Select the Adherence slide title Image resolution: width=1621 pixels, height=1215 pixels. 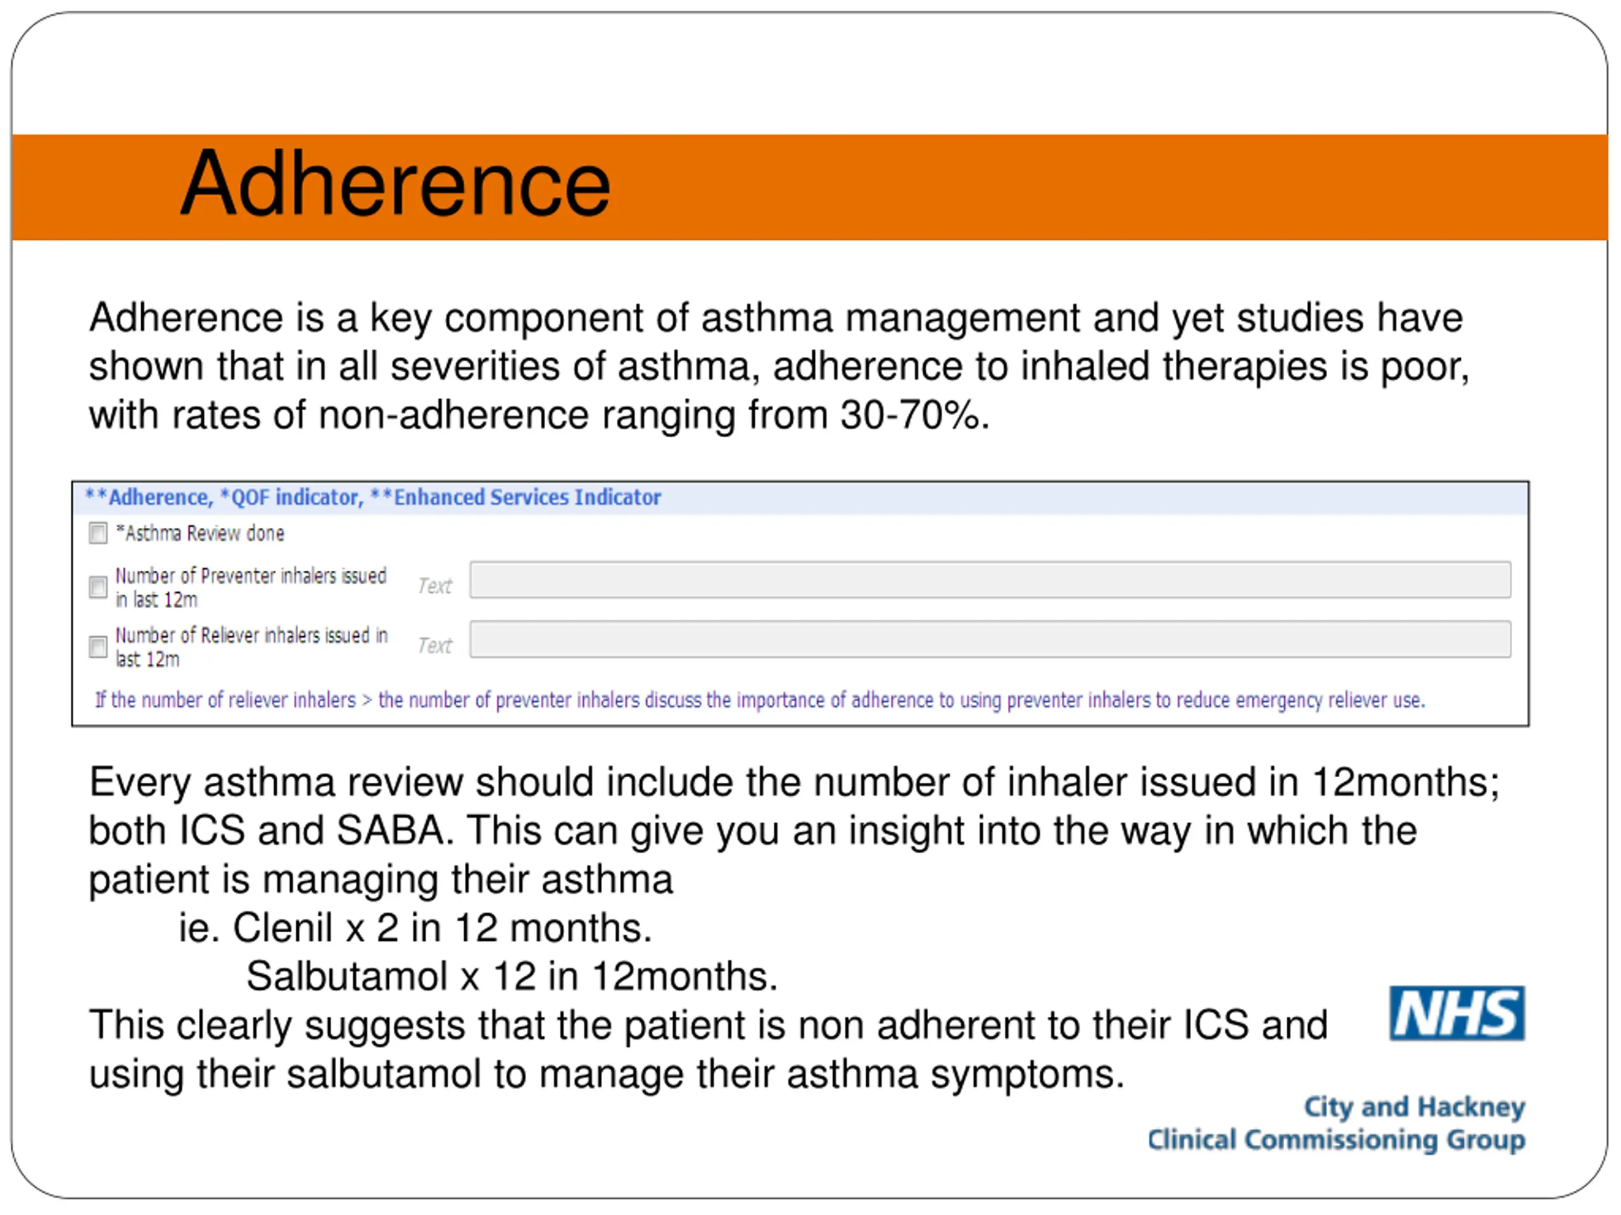tap(396, 183)
